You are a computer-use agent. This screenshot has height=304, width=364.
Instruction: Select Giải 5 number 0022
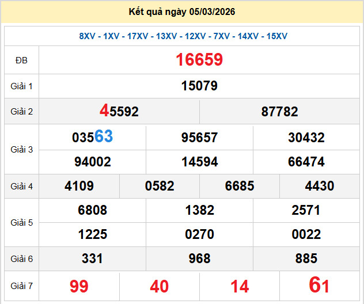point(306,235)
